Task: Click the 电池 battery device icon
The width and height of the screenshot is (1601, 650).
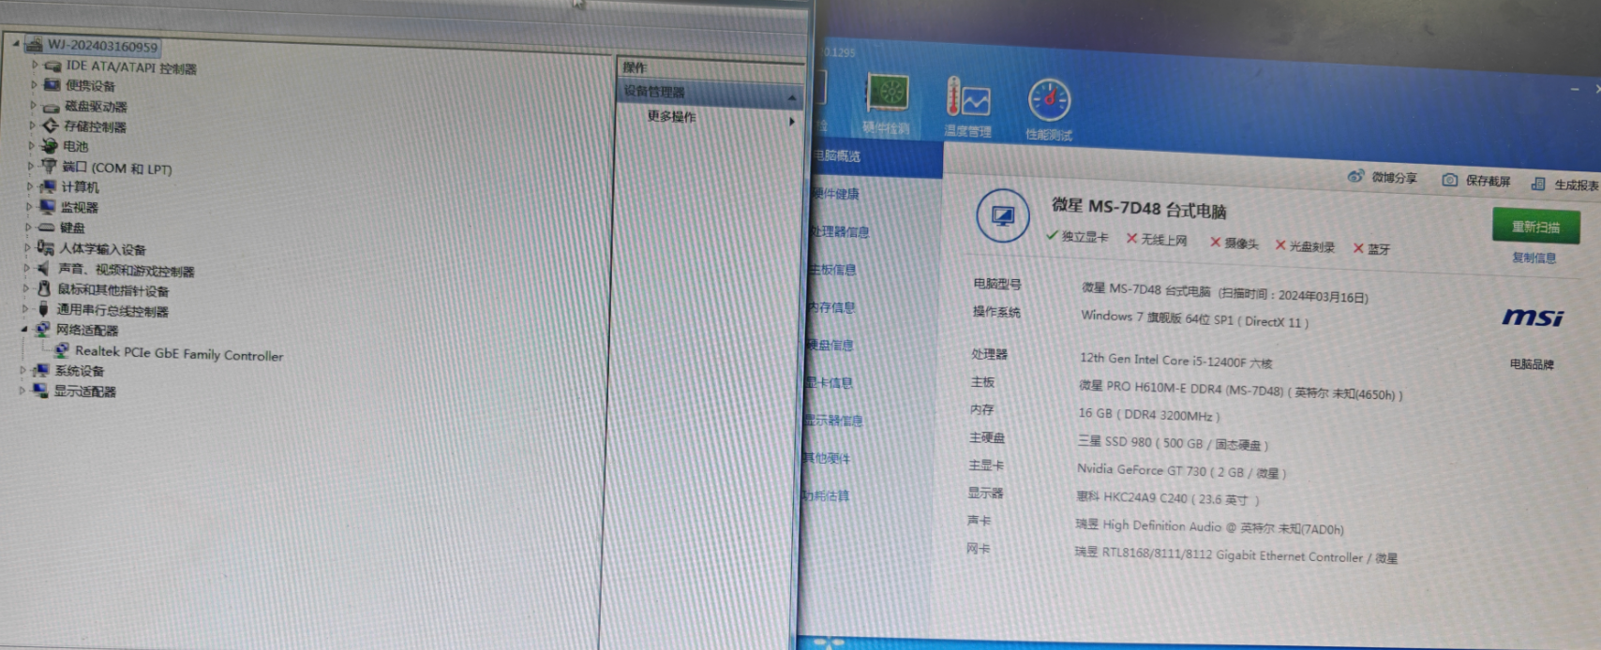Action: pos(49,146)
